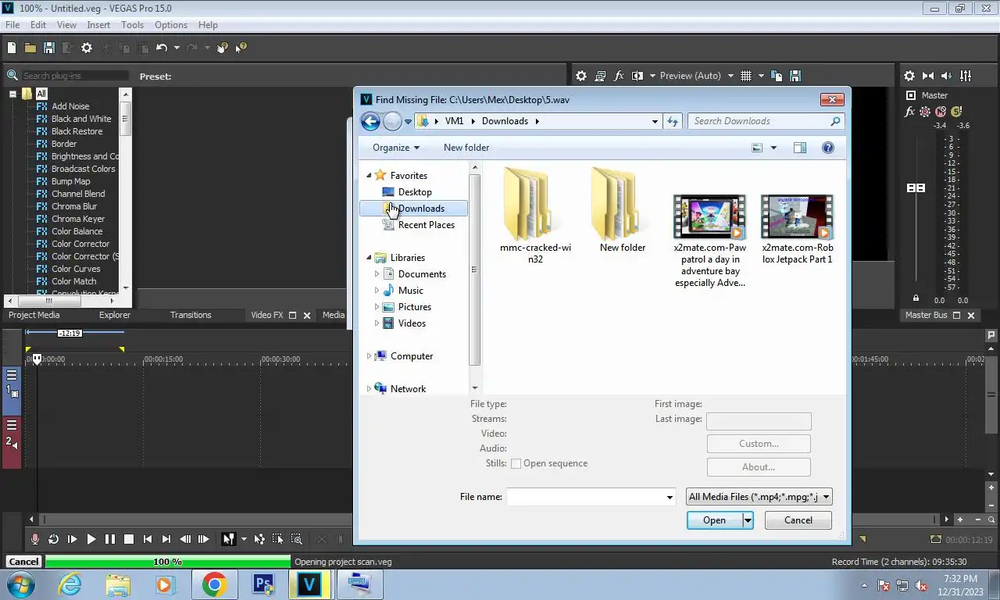Open the file type filter dropdown

point(759,497)
